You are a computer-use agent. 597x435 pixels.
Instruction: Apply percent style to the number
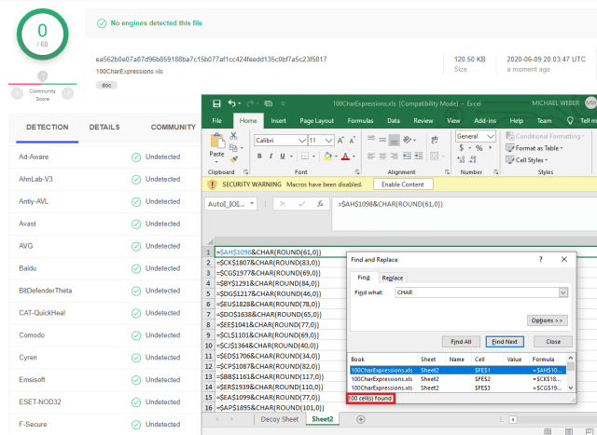[479, 147]
